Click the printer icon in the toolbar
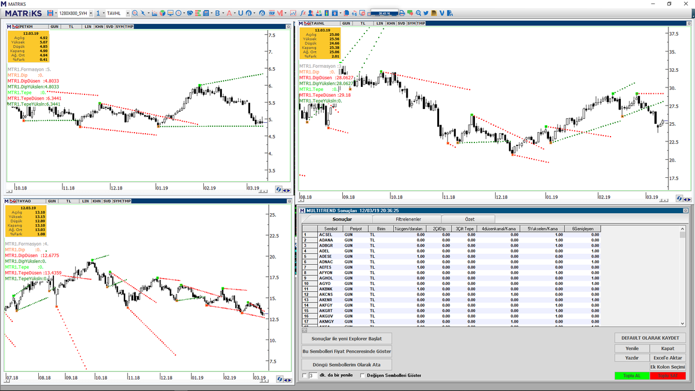The width and height of the screenshot is (695, 391). pos(402,13)
